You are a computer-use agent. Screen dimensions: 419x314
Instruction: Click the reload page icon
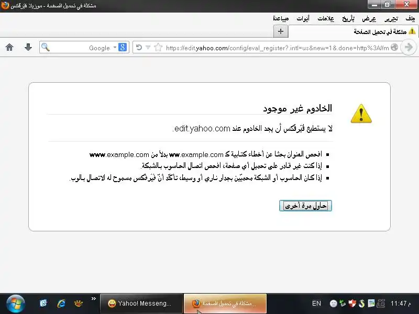click(x=139, y=48)
